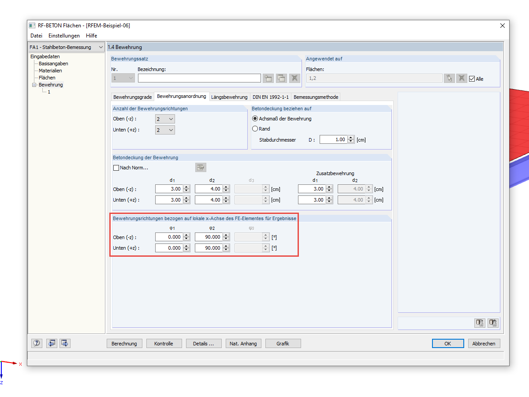Click the Stabdurchmesser D value field
The width and height of the screenshot is (529, 397).
coord(333,139)
